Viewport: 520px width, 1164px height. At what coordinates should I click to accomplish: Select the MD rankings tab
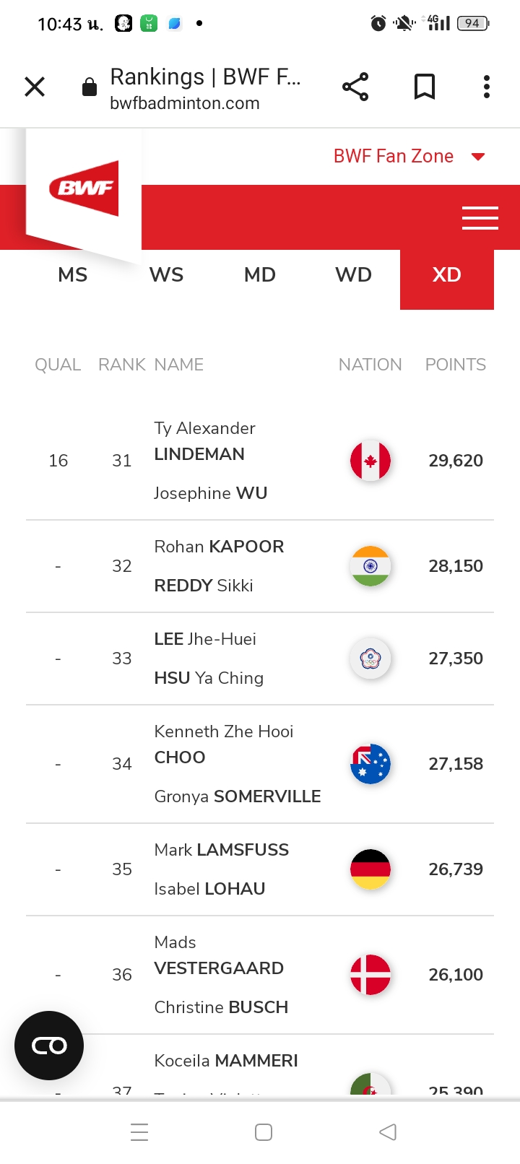click(260, 275)
